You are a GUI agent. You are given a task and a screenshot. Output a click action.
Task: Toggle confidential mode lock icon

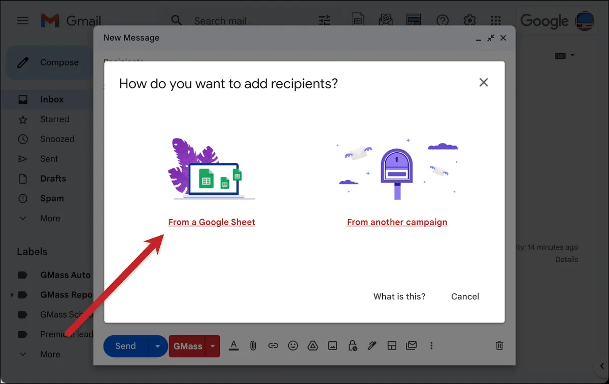click(x=352, y=345)
